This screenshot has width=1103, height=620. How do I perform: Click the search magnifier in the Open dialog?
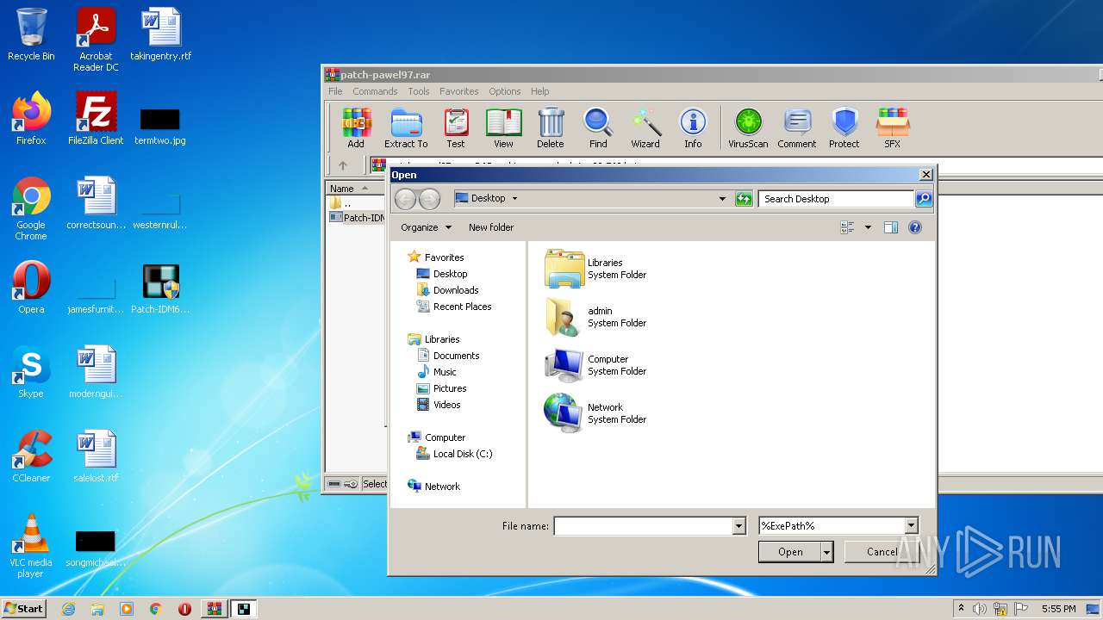923,199
